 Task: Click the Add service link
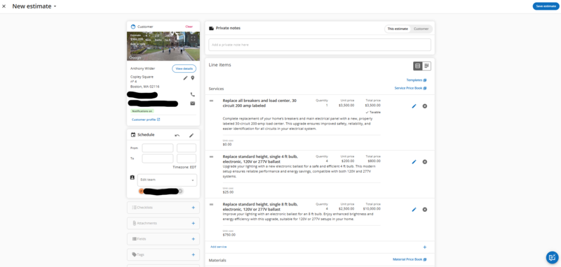pyautogui.click(x=218, y=247)
